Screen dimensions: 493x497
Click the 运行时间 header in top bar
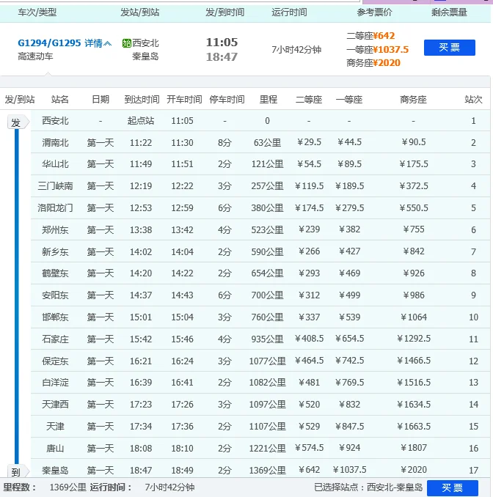coord(289,12)
